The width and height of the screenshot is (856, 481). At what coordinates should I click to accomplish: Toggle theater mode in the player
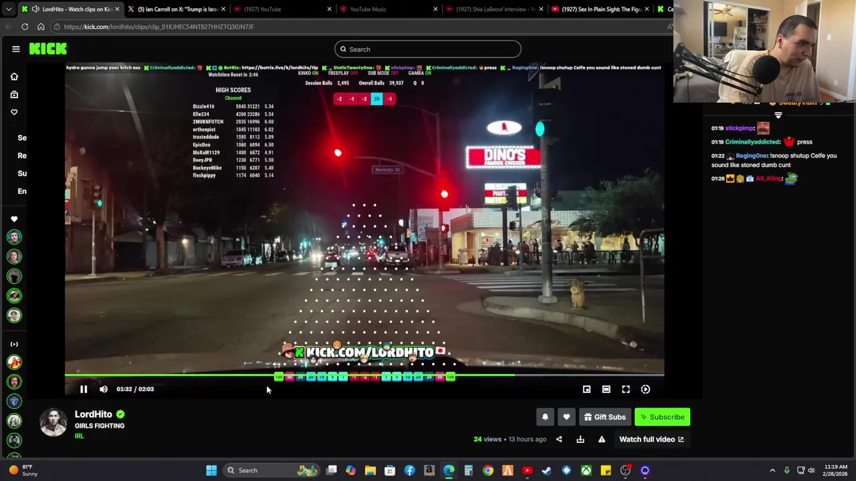(606, 389)
